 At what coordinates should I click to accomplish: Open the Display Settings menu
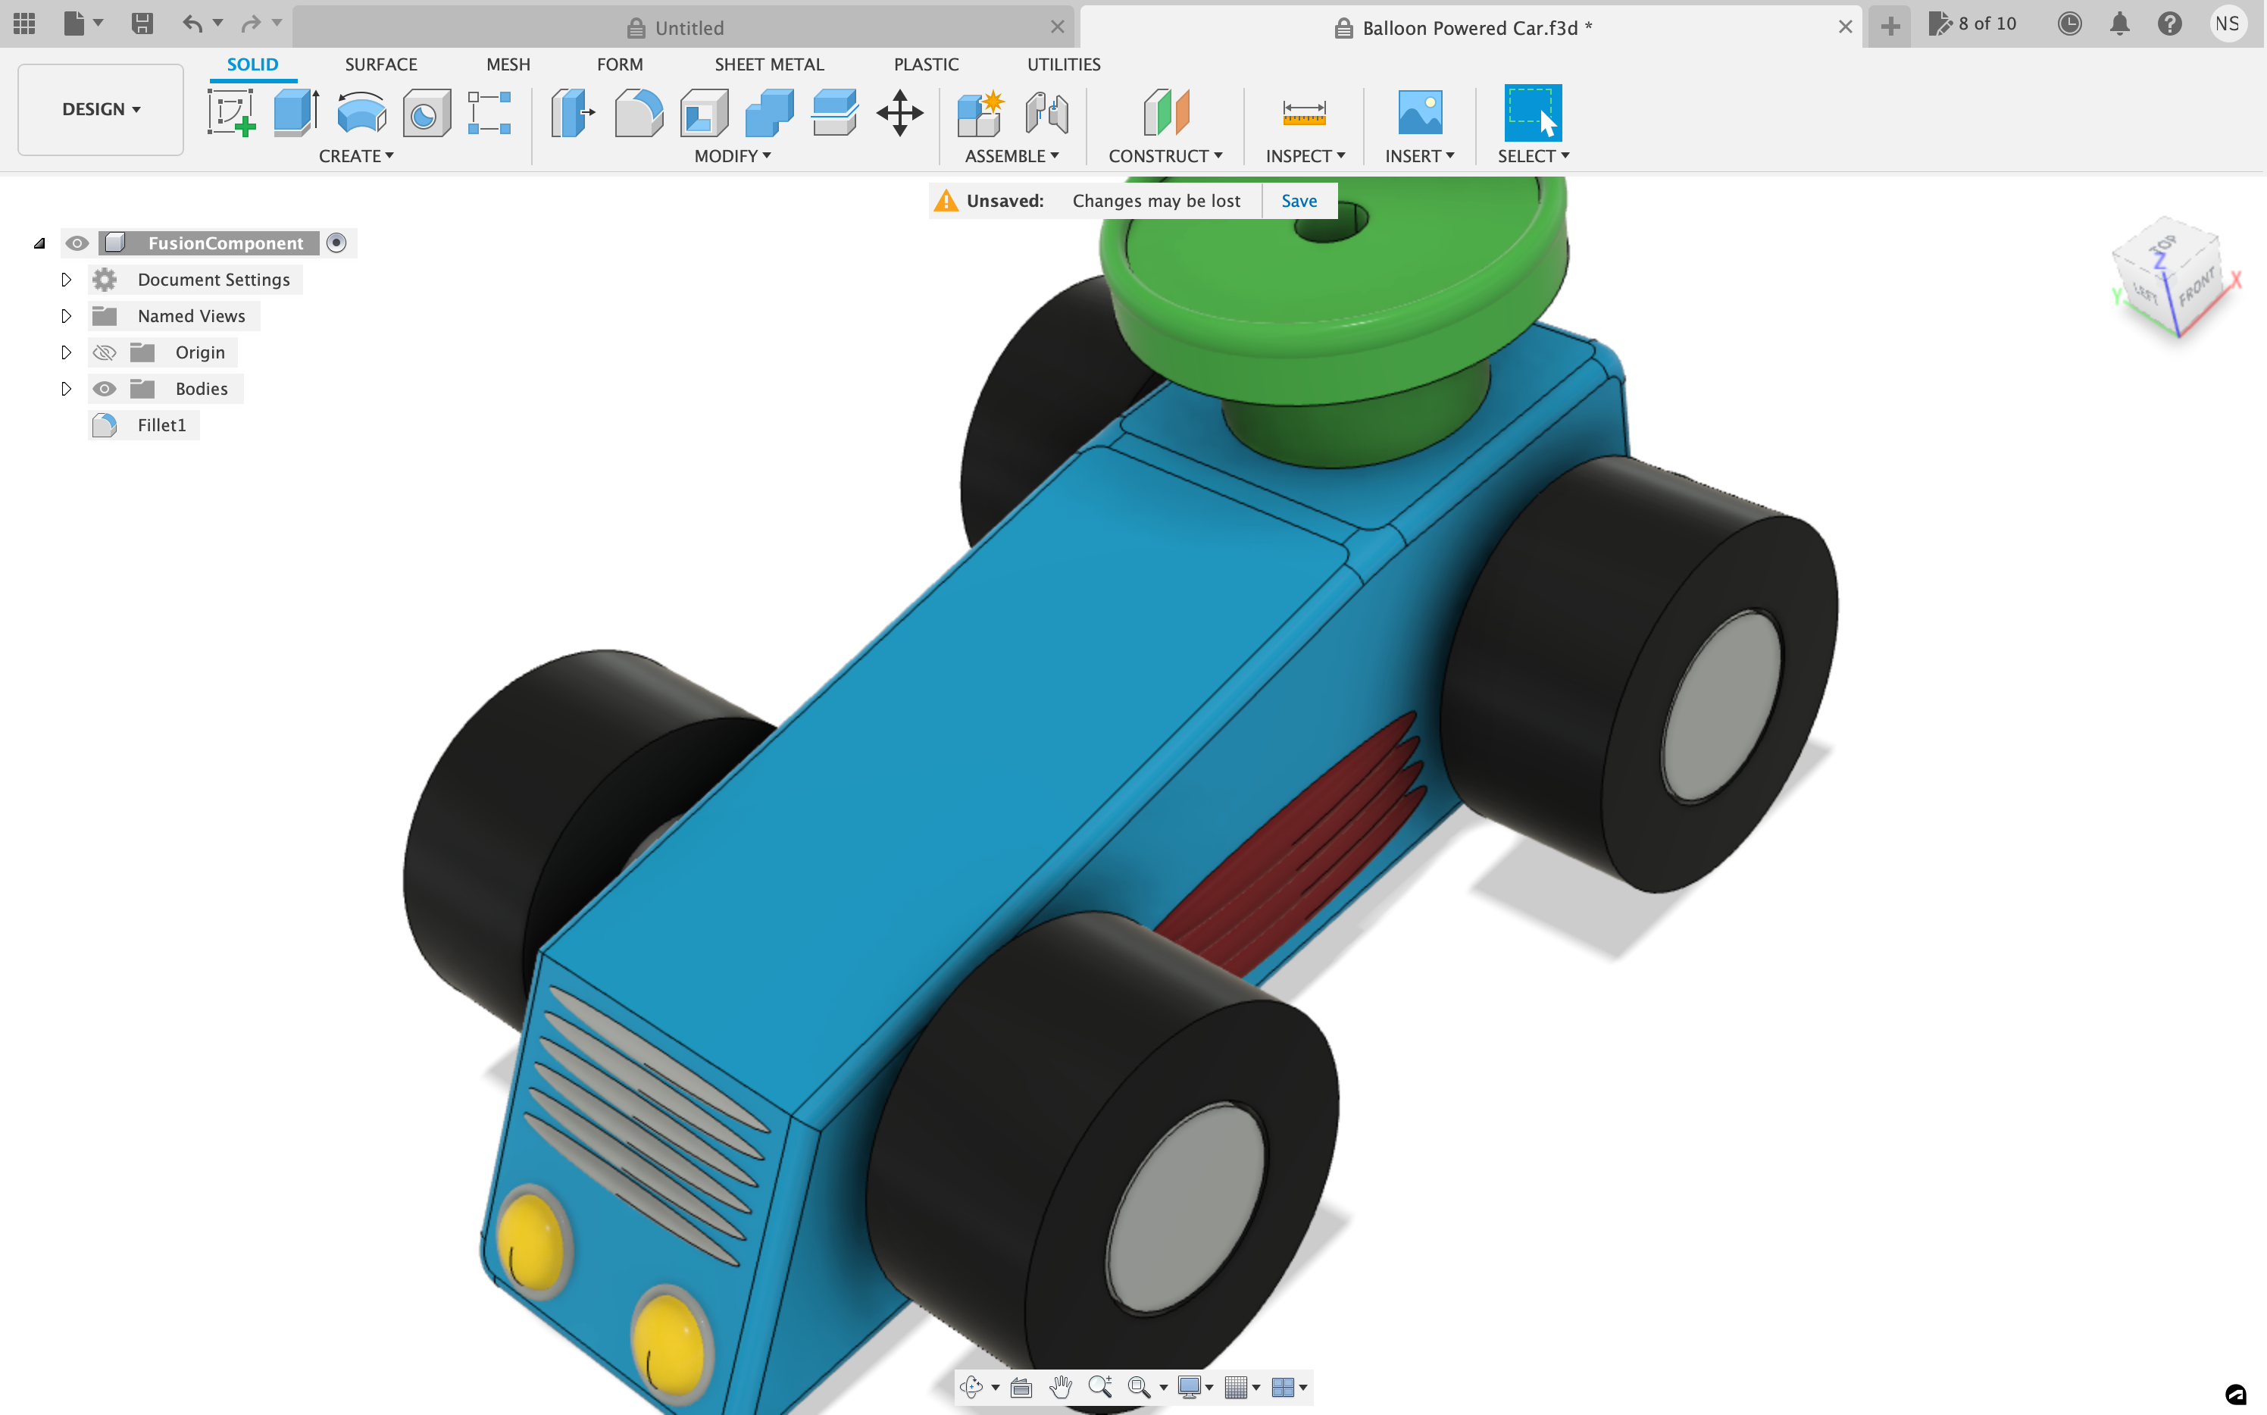tap(1189, 1388)
